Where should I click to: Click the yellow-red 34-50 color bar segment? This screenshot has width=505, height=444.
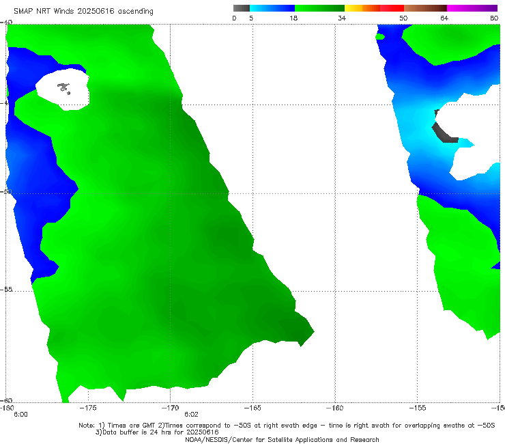point(374,8)
